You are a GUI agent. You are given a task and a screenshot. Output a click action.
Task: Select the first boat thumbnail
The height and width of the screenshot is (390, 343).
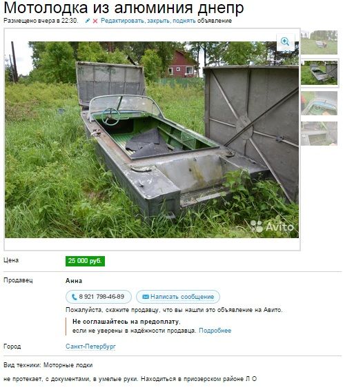pos(319,42)
